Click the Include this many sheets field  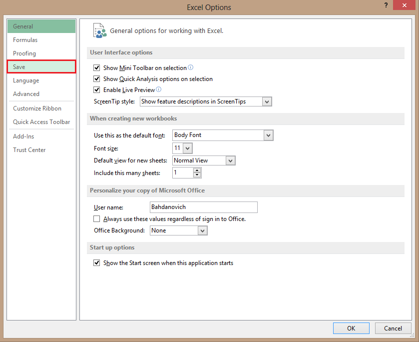click(183, 172)
